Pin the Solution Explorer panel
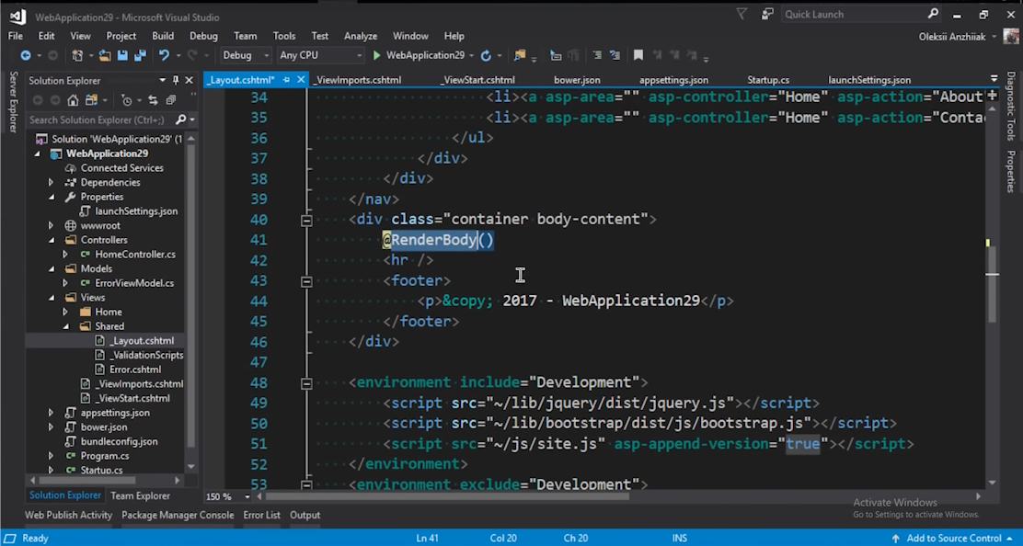The width and height of the screenshot is (1023, 546). coord(176,80)
